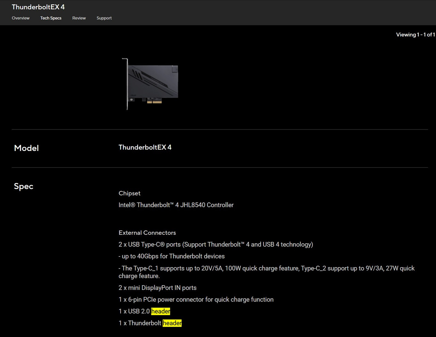This screenshot has height=337, width=436.
Task: Click the ThunderboltEX 4 model name value
Action: (x=145, y=147)
